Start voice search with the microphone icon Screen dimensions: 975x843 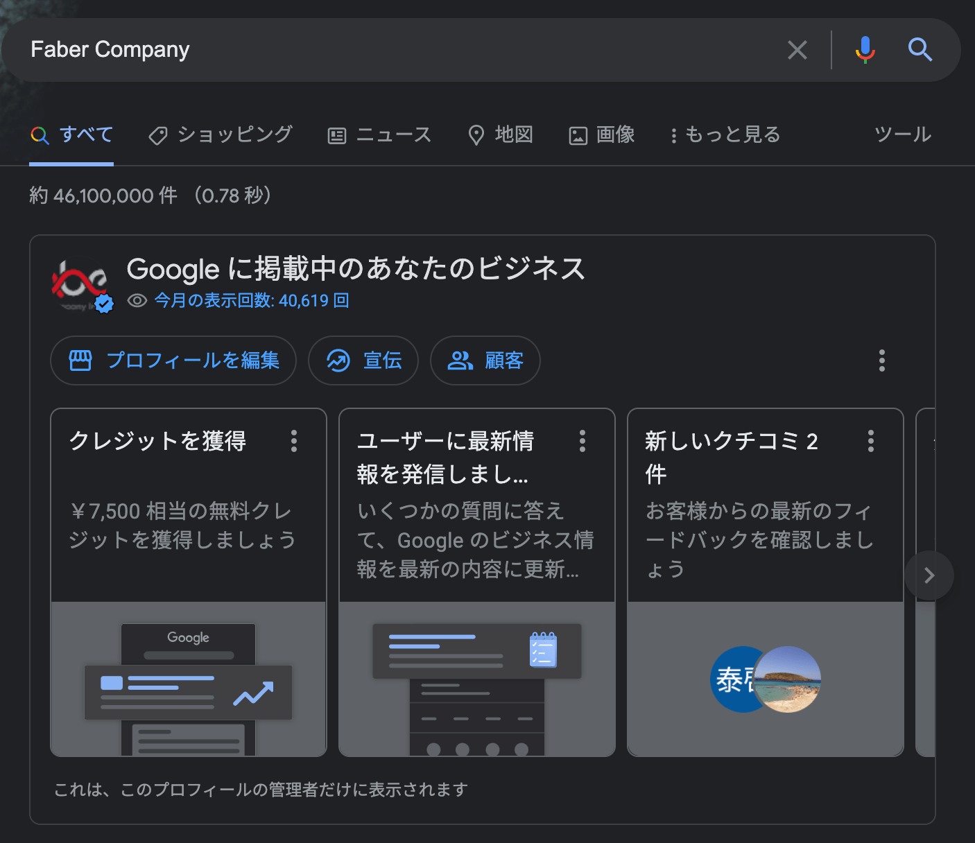(865, 50)
